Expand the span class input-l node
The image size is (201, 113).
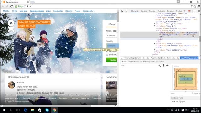click(x=156, y=28)
